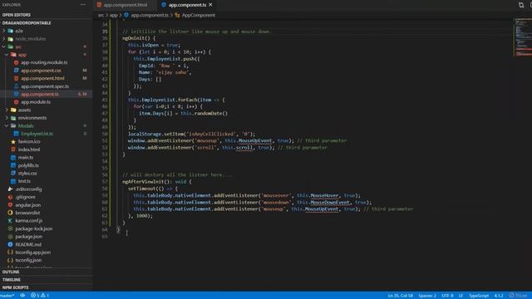Open angular.json file
This screenshot has height=299, width=532.
click(x=27, y=205)
